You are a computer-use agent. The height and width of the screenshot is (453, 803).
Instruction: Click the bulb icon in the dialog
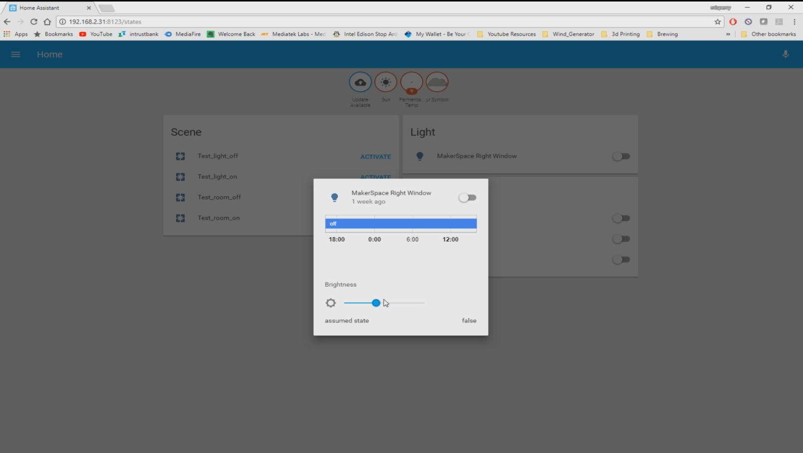click(334, 198)
